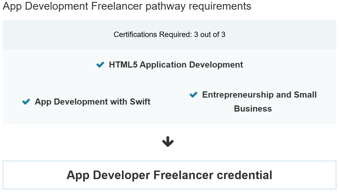339x192 pixels.
Task: Click the App Development Freelancer pathway heading
Action: point(127,6)
